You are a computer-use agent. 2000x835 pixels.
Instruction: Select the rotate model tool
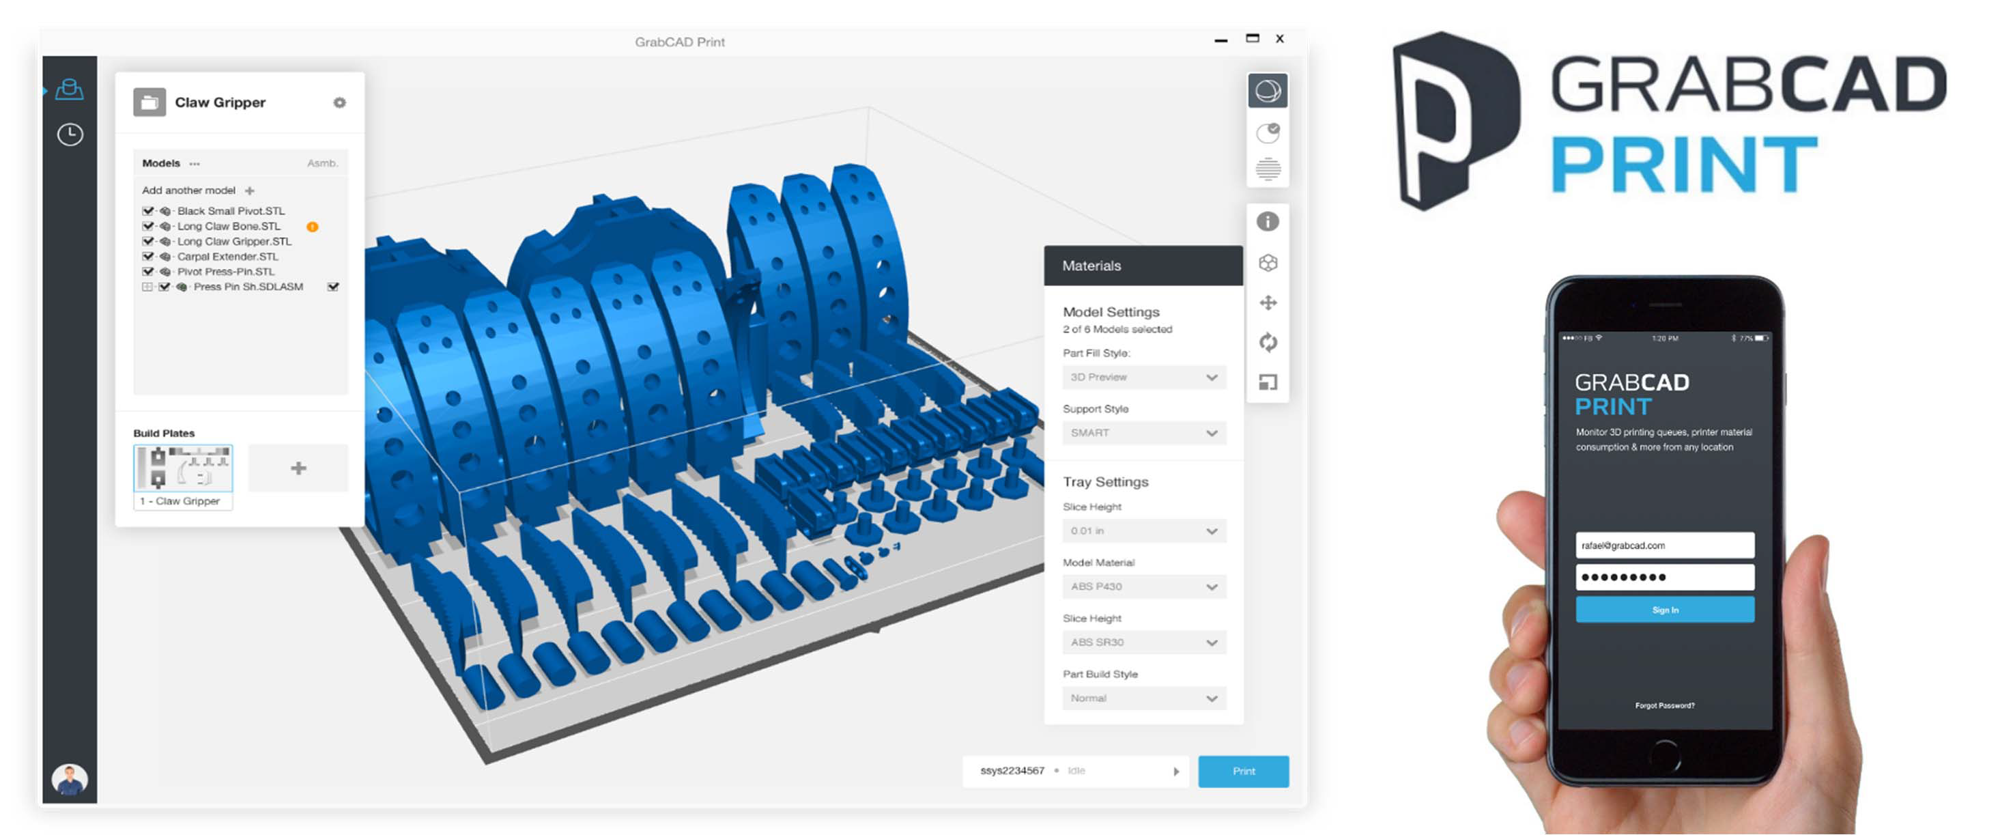[x=1267, y=342]
